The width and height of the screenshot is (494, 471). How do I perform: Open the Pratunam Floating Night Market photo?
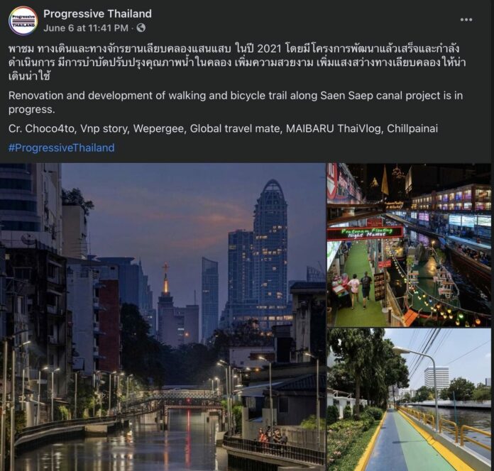tap(409, 245)
